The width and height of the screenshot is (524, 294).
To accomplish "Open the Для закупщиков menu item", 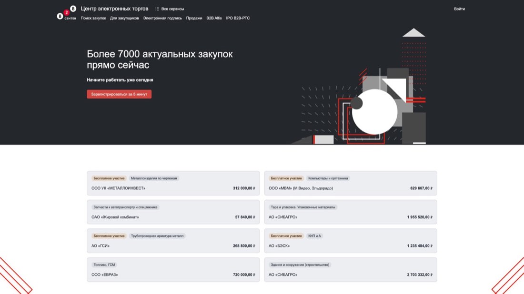I will [124, 19].
